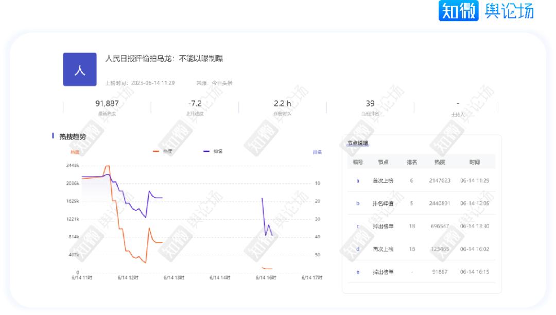Click the 主持人 label under the dash
The width and height of the screenshot is (556, 315).
point(458,114)
